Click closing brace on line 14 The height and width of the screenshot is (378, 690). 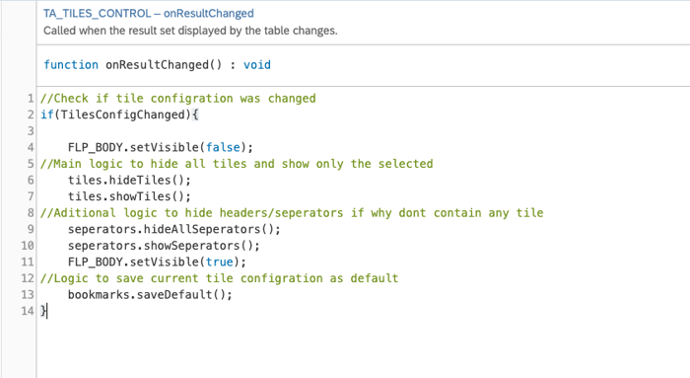pyautogui.click(x=43, y=311)
